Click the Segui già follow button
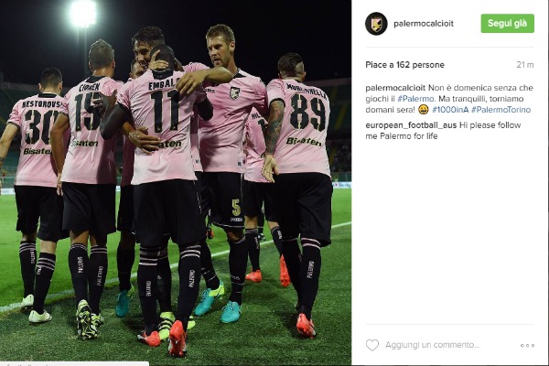This screenshot has width=549, height=366. pyautogui.click(x=507, y=24)
